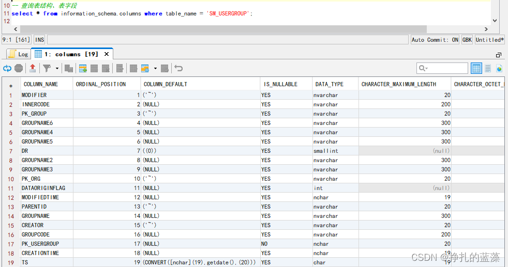
Task: Click the add row icon with the green plus
Action: point(83,68)
